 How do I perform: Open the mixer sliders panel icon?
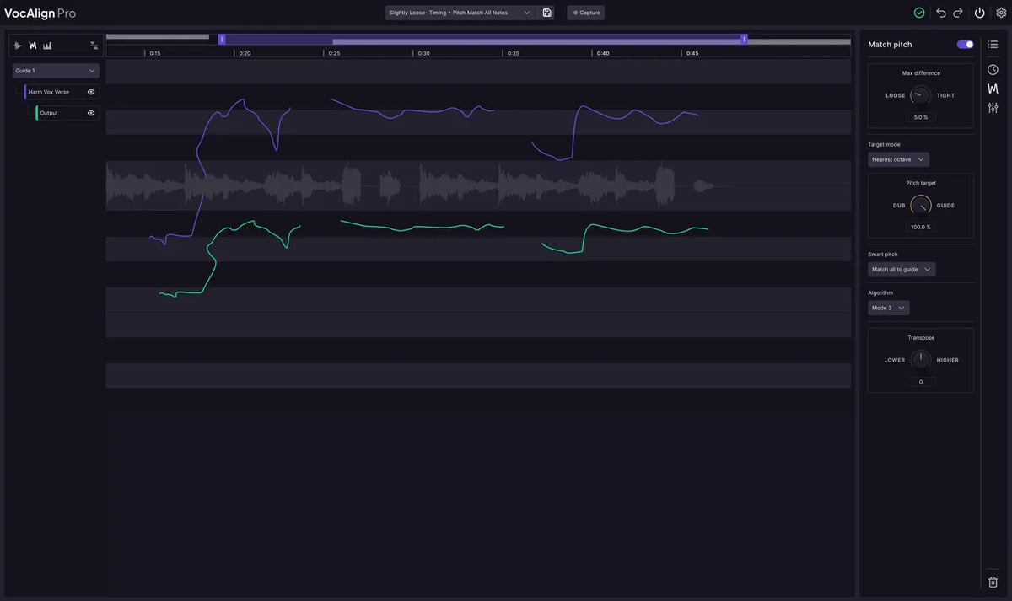coord(993,107)
